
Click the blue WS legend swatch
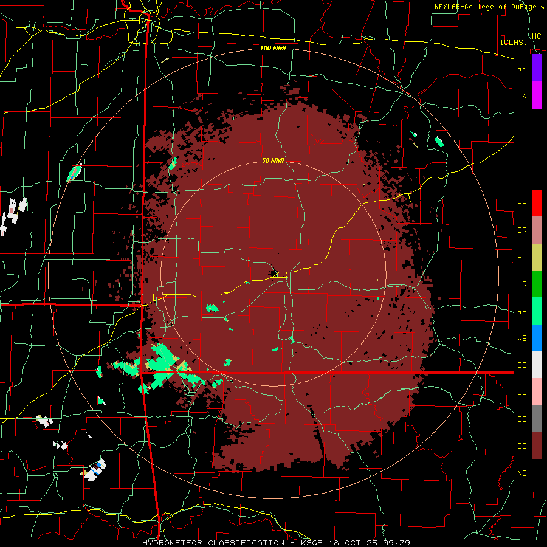pos(537,338)
